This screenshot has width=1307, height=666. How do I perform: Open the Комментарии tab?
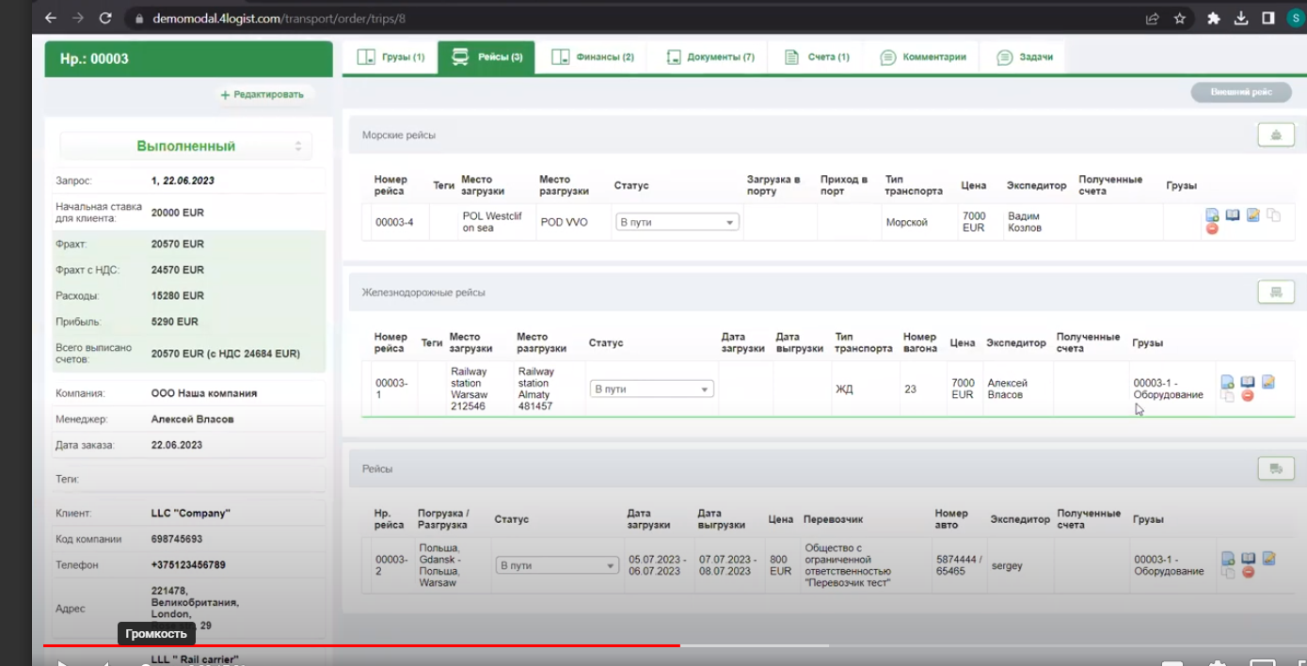(923, 56)
